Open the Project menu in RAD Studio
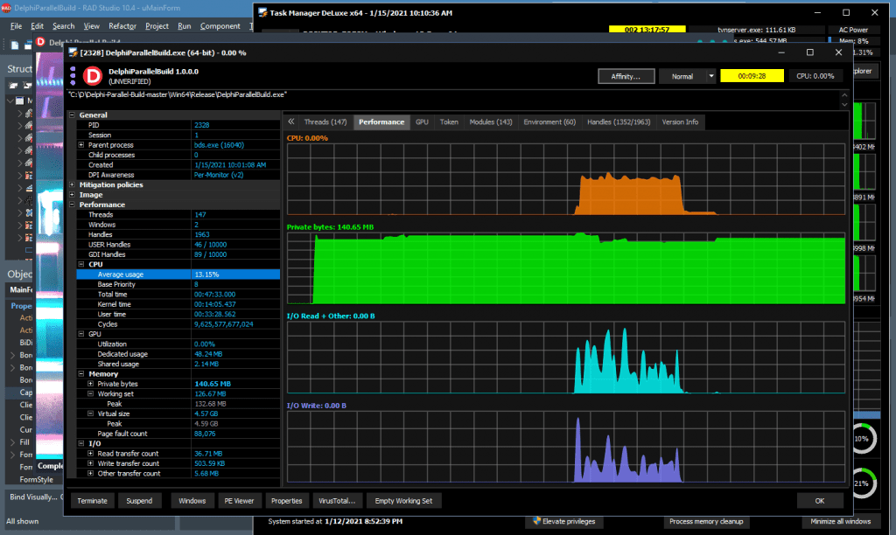Screen dimensions: 896x535 pyautogui.click(x=157, y=26)
